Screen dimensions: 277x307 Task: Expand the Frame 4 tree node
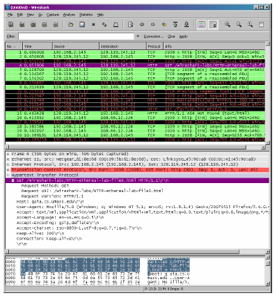[8, 154]
